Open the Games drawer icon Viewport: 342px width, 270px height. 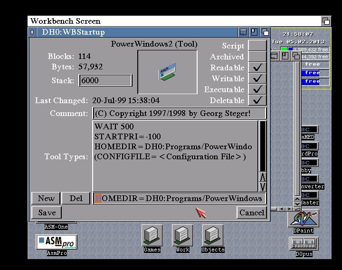pyautogui.click(x=152, y=235)
